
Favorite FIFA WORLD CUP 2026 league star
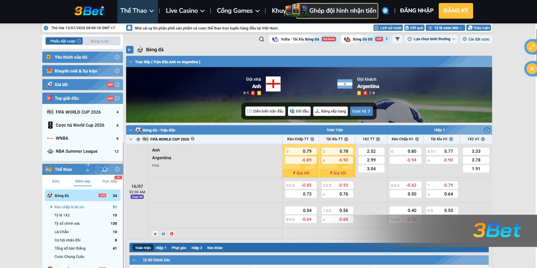[138, 139]
